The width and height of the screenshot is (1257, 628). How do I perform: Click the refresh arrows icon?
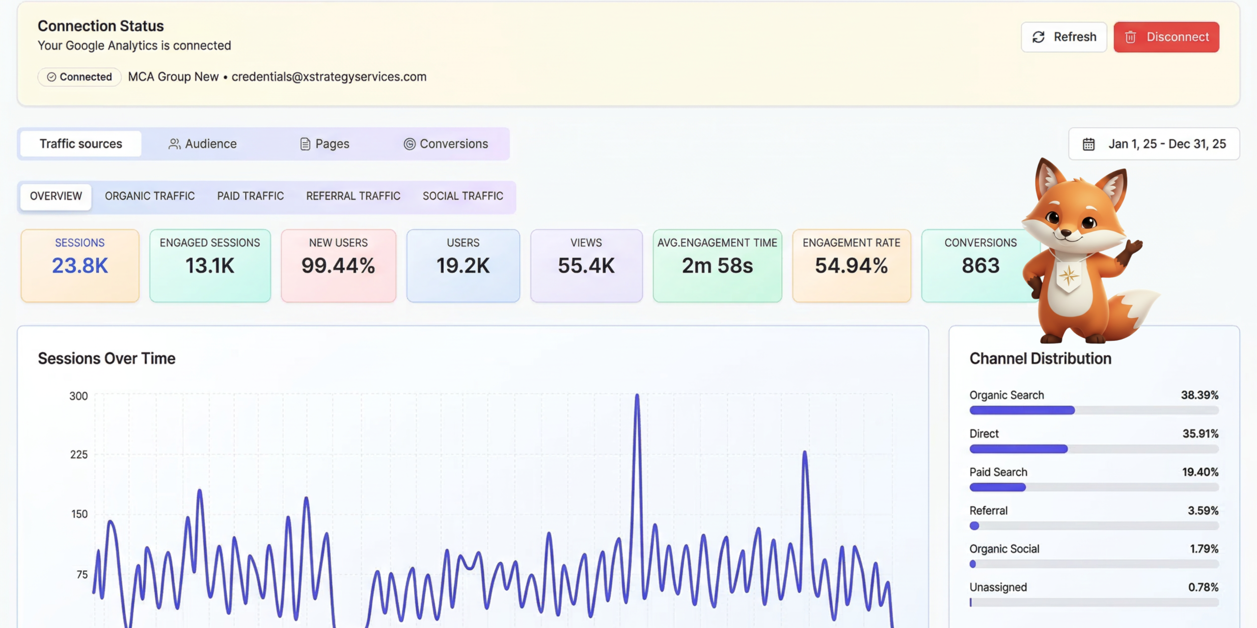pyautogui.click(x=1038, y=37)
